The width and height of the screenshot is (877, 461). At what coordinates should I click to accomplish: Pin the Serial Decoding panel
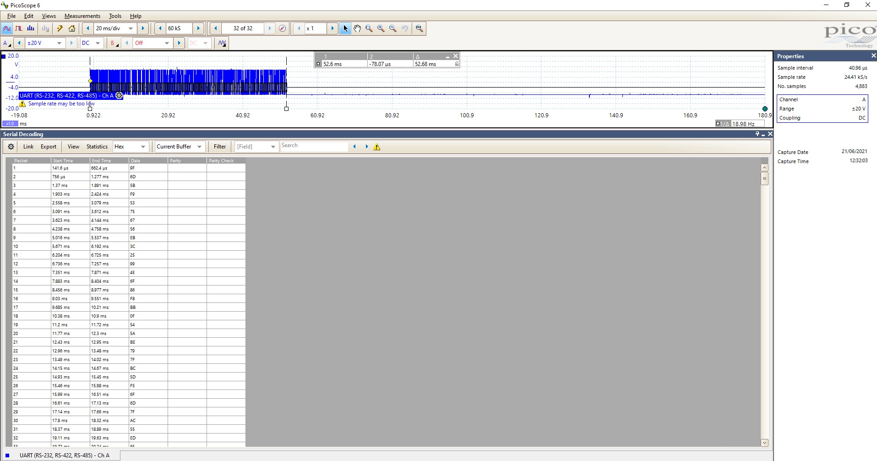point(757,134)
